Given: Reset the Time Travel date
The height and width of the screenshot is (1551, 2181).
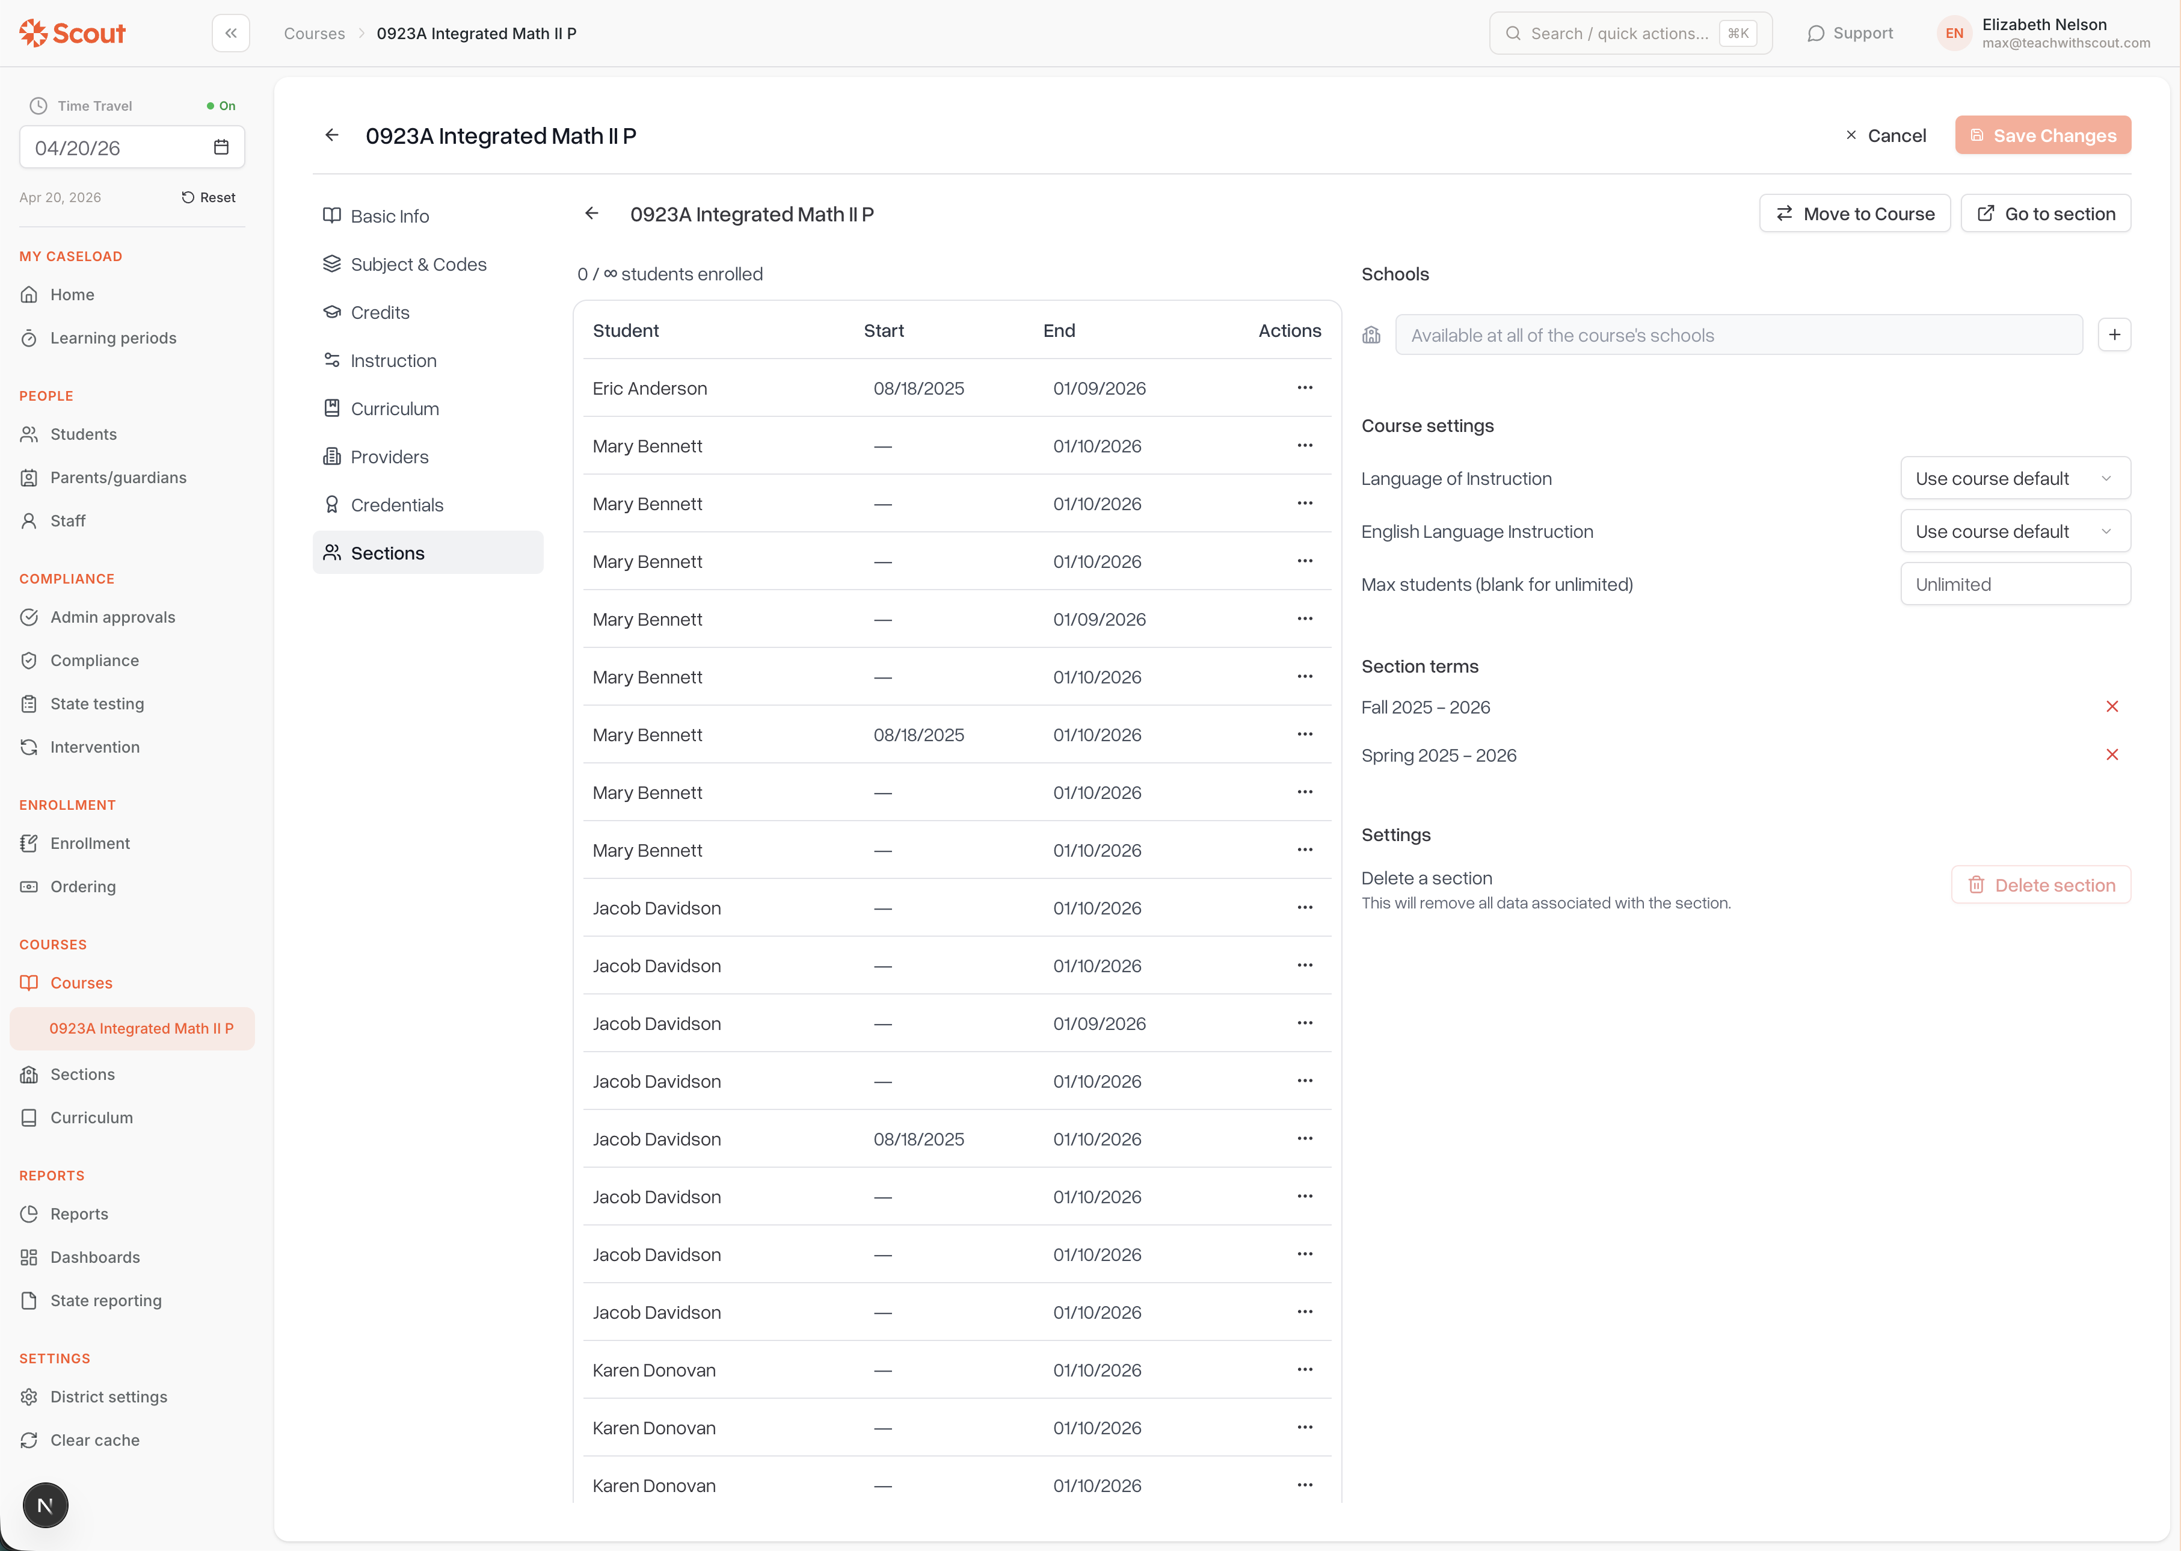Looking at the screenshot, I should tap(208, 198).
